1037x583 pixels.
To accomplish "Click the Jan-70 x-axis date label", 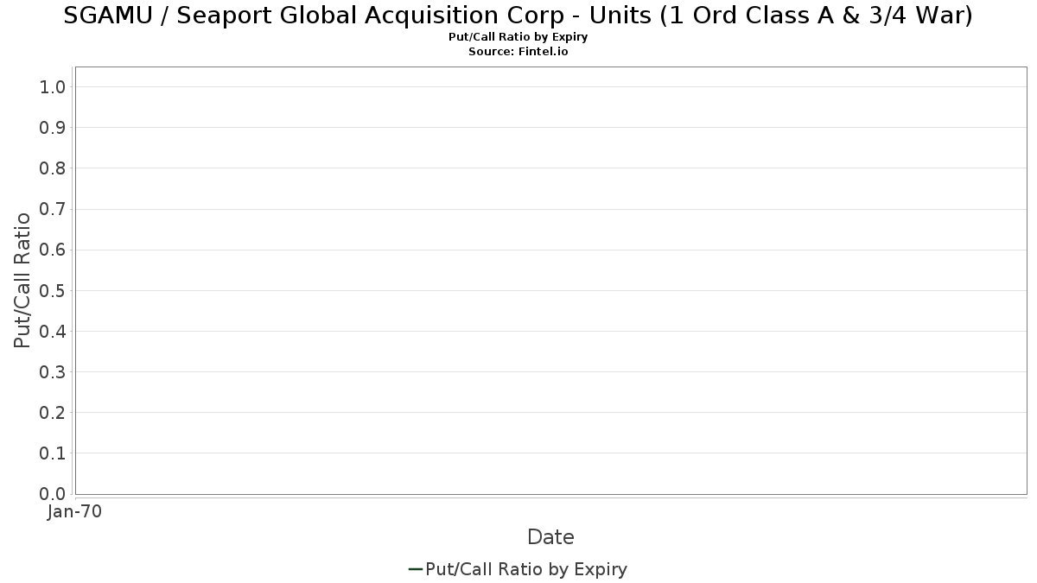I will pyautogui.click(x=75, y=511).
